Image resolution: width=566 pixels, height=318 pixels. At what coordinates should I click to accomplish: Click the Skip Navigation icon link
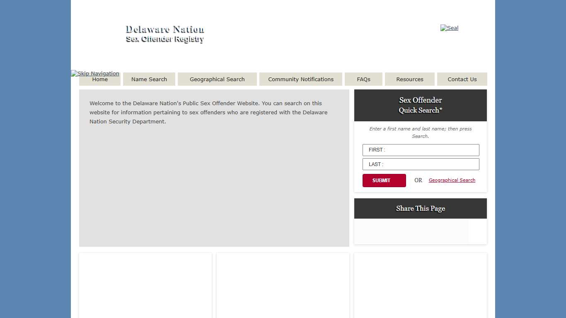pos(95,73)
